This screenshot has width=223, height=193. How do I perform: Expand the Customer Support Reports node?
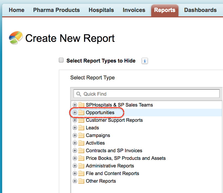click(75, 120)
